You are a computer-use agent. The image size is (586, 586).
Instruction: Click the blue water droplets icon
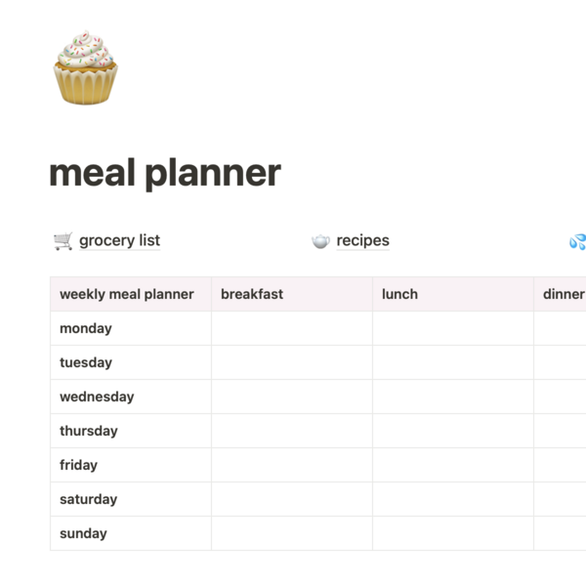[578, 241]
